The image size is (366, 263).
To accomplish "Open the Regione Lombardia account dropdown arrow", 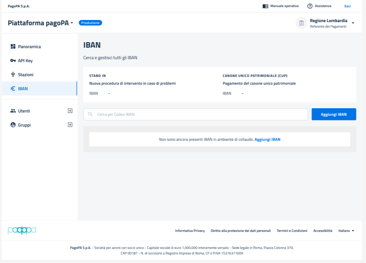I will (353, 23).
